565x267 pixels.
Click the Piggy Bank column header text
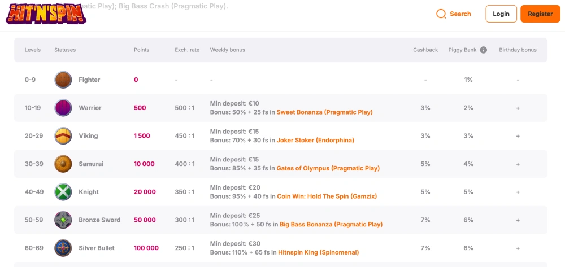463,50
